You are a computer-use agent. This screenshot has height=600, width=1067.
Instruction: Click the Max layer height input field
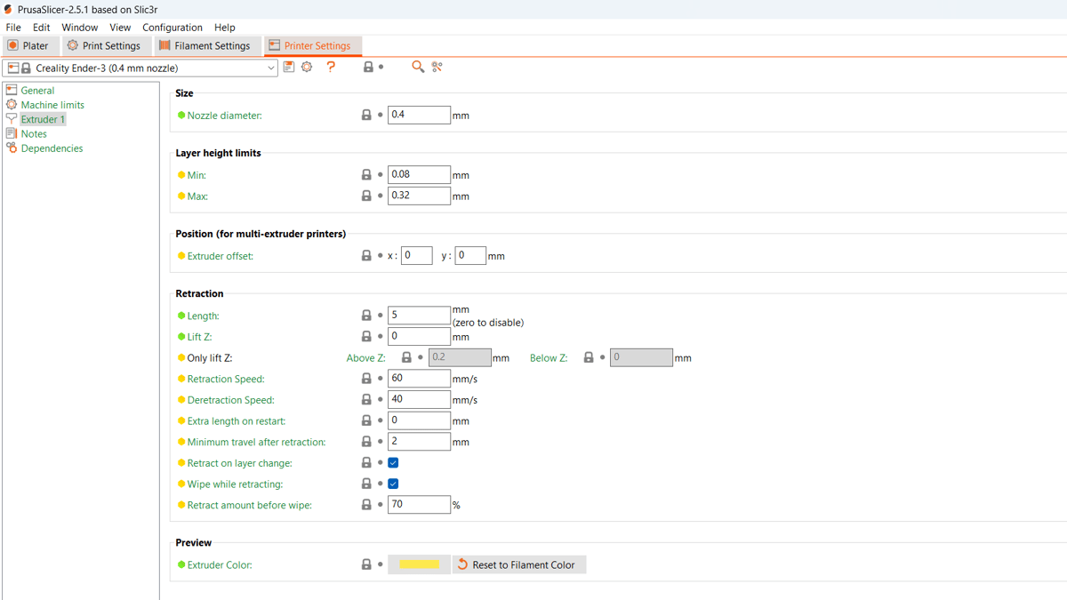coord(419,196)
